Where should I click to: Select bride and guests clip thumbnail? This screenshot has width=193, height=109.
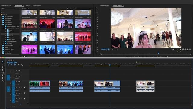pos(65,37)
